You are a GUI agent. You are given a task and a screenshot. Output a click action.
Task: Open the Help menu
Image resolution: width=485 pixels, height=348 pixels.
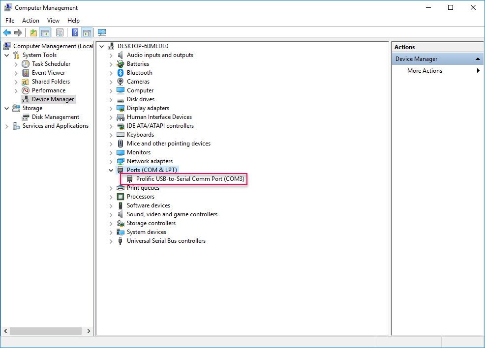73,20
